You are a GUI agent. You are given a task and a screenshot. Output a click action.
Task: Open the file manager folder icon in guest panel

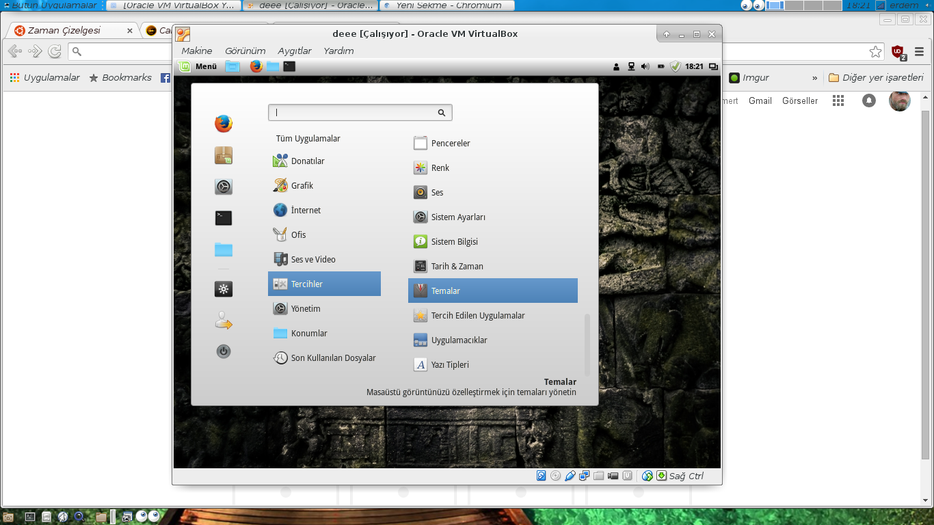(x=273, y=66)
